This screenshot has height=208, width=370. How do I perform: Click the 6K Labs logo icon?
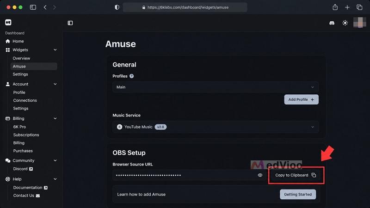8,22
